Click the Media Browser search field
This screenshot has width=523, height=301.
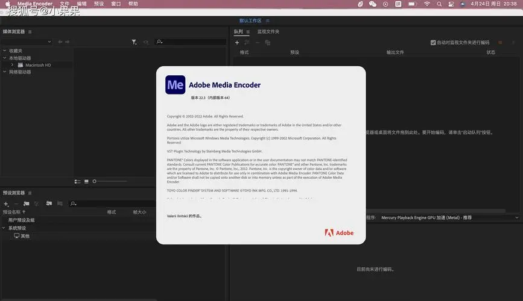tap(191, 42)
